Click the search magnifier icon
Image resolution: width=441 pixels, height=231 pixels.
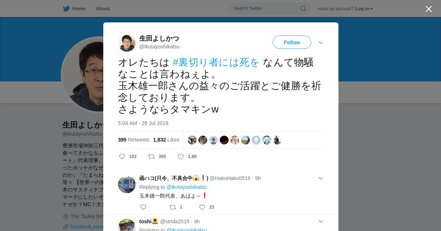click(x=303, y=8)
